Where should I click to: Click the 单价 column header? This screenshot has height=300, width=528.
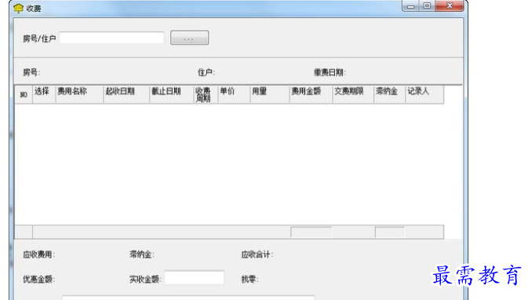click(234, 95)
